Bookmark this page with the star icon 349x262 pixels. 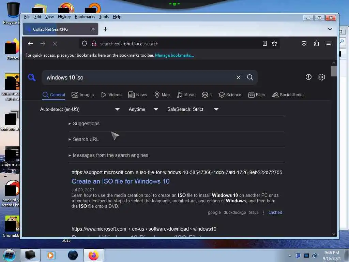274,43
